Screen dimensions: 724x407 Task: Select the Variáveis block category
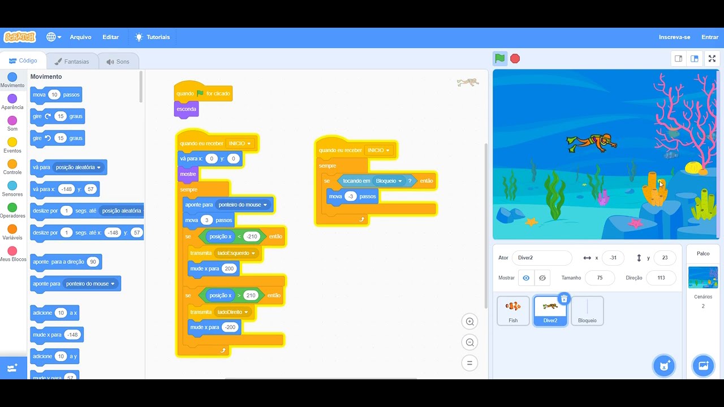tap(12, 232)
